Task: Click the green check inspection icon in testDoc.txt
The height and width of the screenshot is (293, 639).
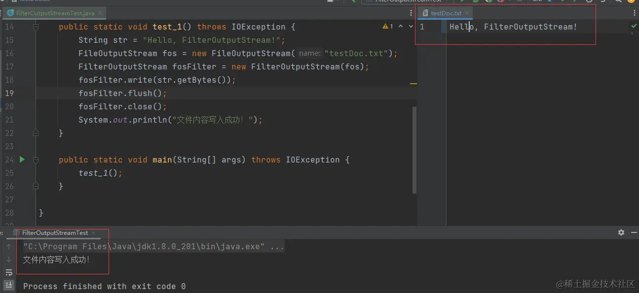Action: (x=634, y=26)
